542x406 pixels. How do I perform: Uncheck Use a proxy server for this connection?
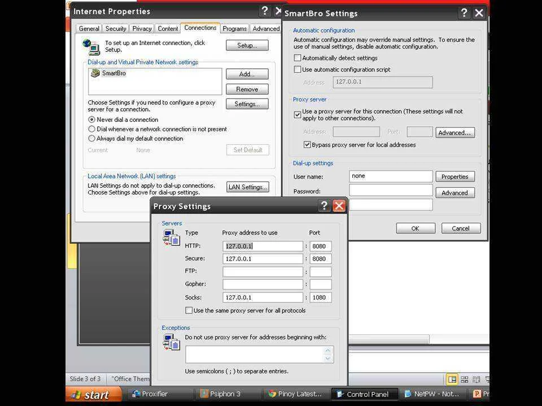(x=298, y=114)
